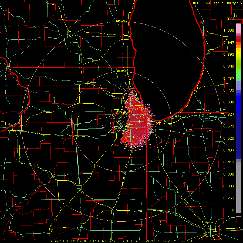Pick the bright green color bar segment
This screenshot has height=243, width=243.
(x=238, y=74)
